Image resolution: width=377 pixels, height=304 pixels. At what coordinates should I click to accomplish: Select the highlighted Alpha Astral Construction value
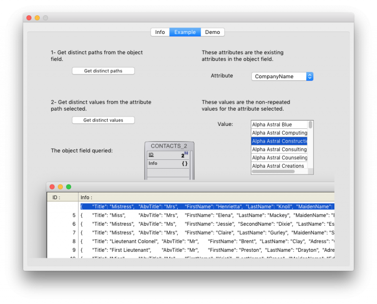279,141
